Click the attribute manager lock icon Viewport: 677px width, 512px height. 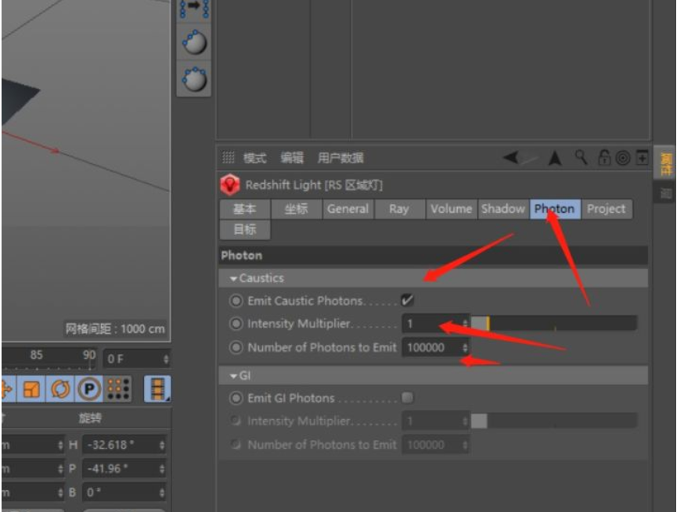pyautogui.click(x=604, y=158)
